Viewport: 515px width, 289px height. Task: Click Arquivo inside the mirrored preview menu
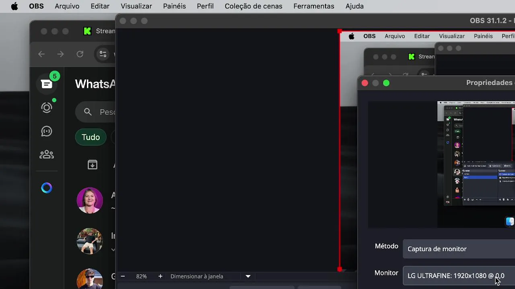(395, 36)
